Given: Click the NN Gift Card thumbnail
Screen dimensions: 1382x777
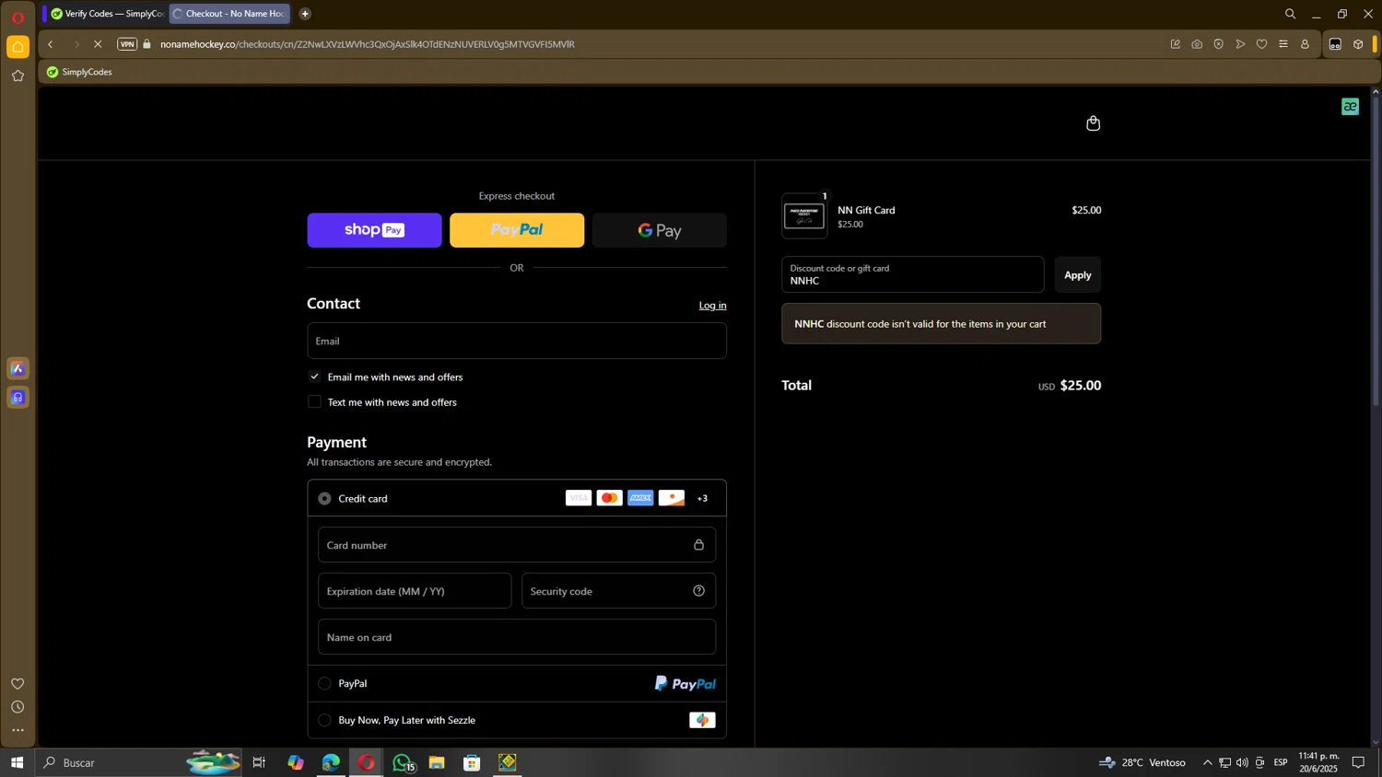Looking at the screenshot, I should click(x=804, y=216).
